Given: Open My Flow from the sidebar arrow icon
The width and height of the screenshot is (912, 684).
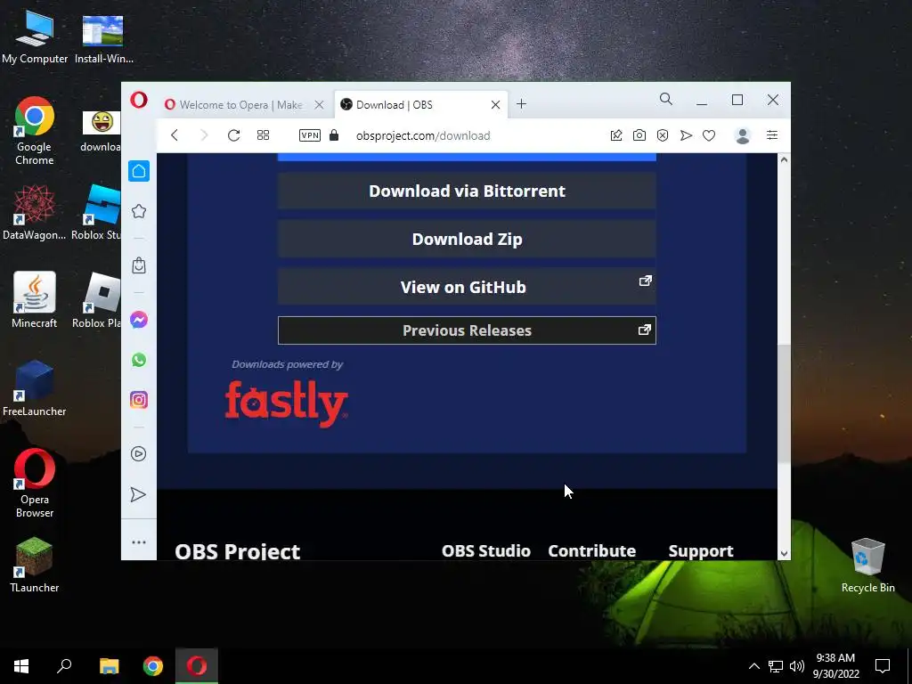Looking at the screenshot, I should 138,494.
